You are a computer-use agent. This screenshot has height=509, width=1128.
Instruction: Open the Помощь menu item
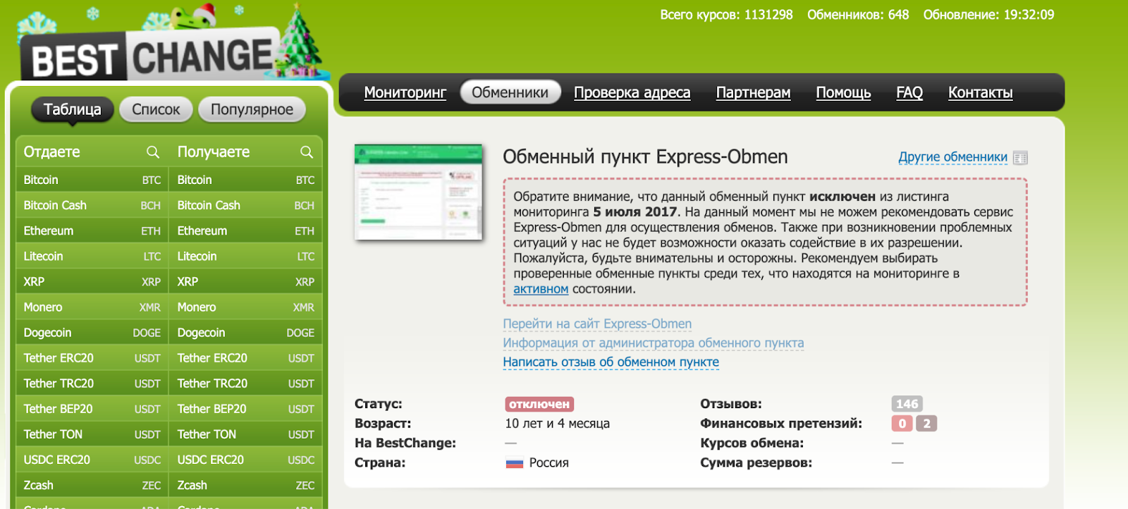pyautogui.click(x=843, y=92)
